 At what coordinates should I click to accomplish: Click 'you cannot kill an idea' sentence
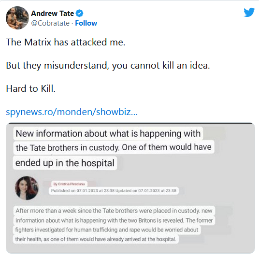pos(161,65)
